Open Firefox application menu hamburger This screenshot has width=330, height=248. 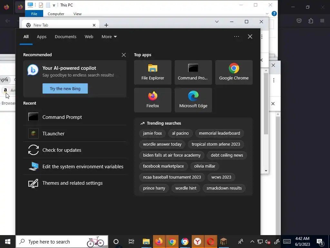[x=322, y=21]
